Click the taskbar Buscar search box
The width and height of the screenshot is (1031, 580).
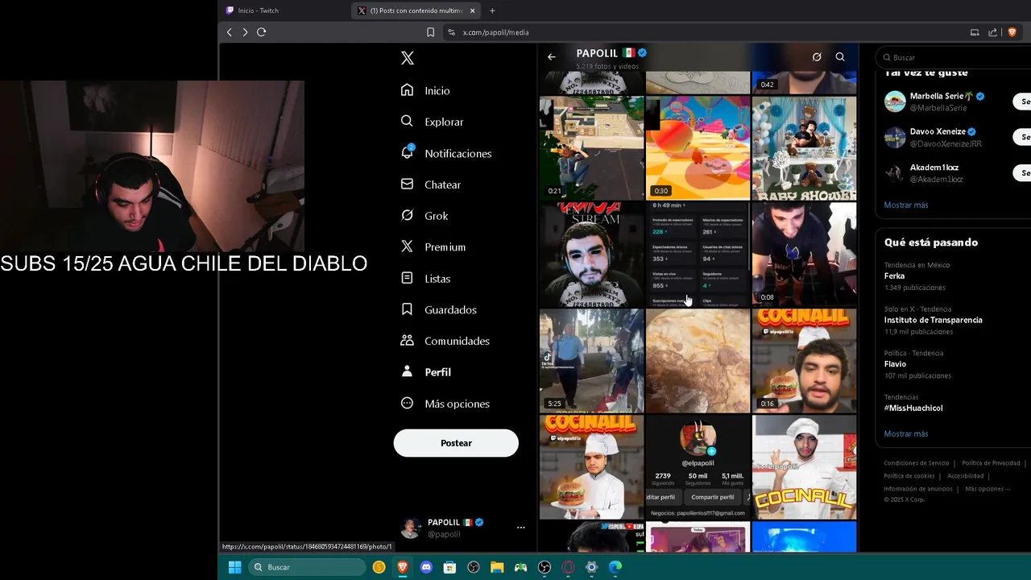click(x=305, y=567)
